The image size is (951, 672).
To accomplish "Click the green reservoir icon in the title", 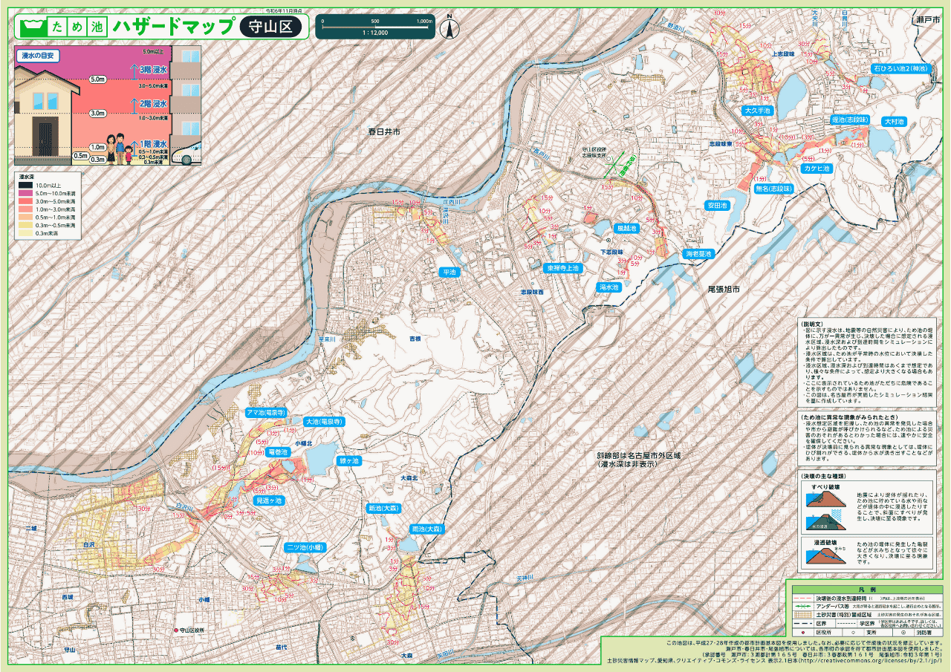I will coord(31,28).
